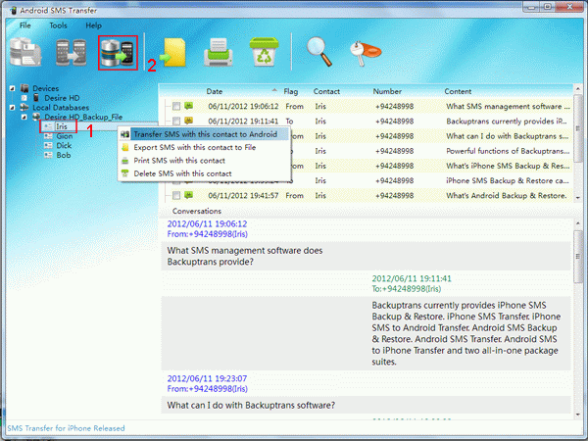Click the 2012/06/11 19:23:07 conversation timestamp
The image size is (588, 441).
(207, 378)
